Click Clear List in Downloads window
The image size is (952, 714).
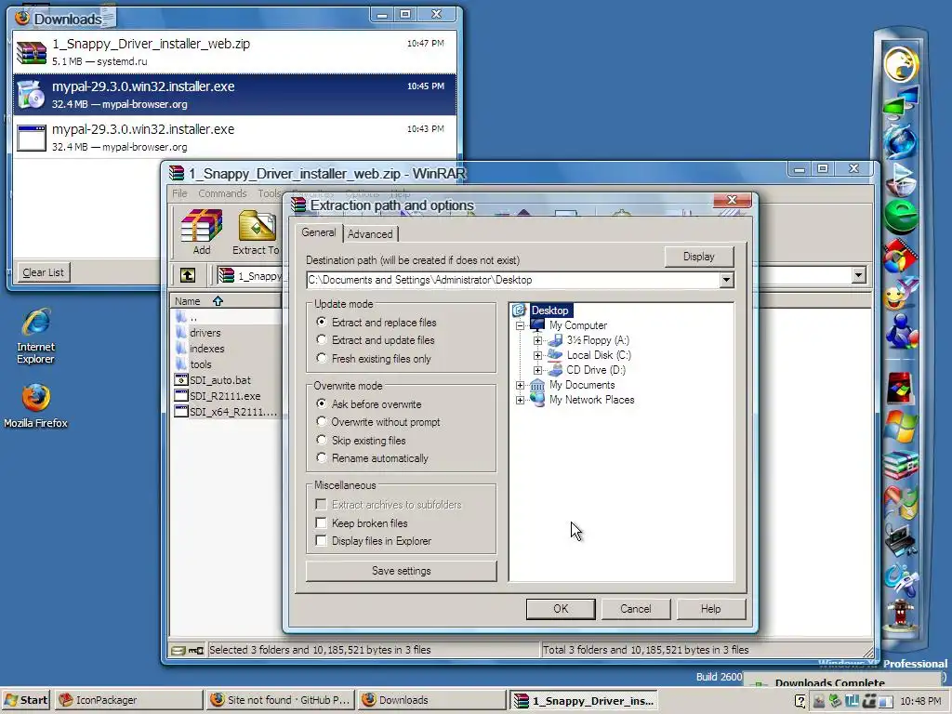[43, 272]
